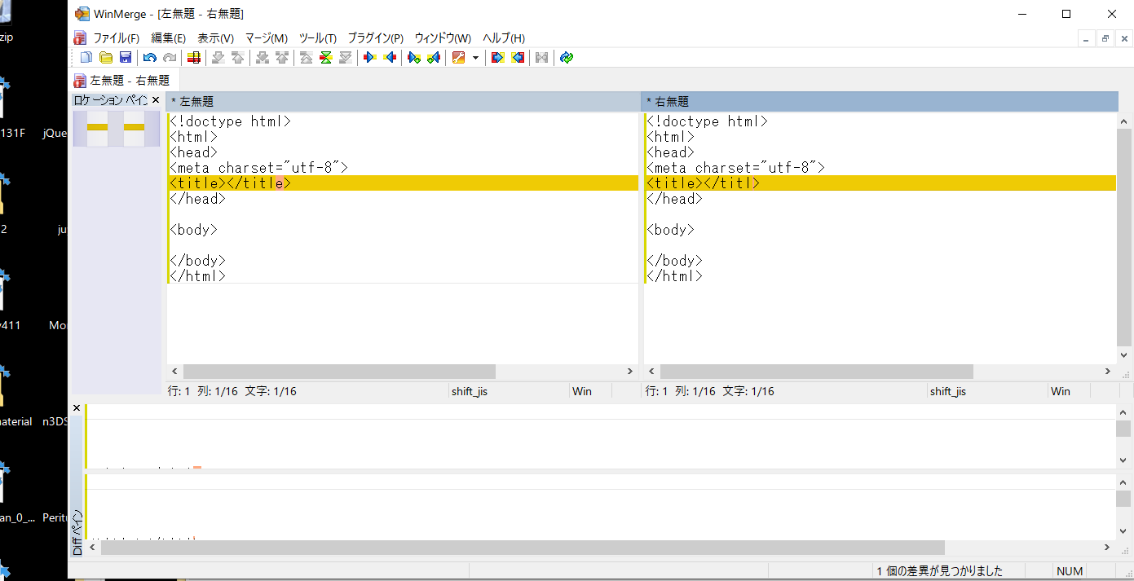Click the Refresh comparison icon
Viewport: 1134px width, 581px height.
(567, 57)
